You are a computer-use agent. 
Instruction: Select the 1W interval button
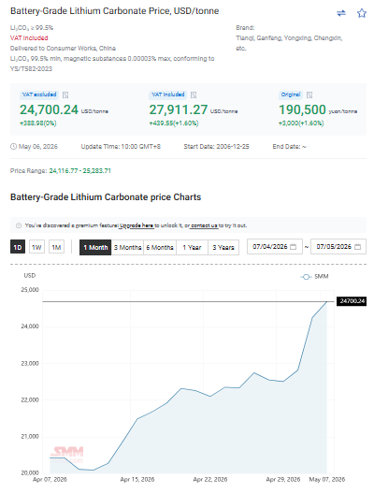click(36, 248)
